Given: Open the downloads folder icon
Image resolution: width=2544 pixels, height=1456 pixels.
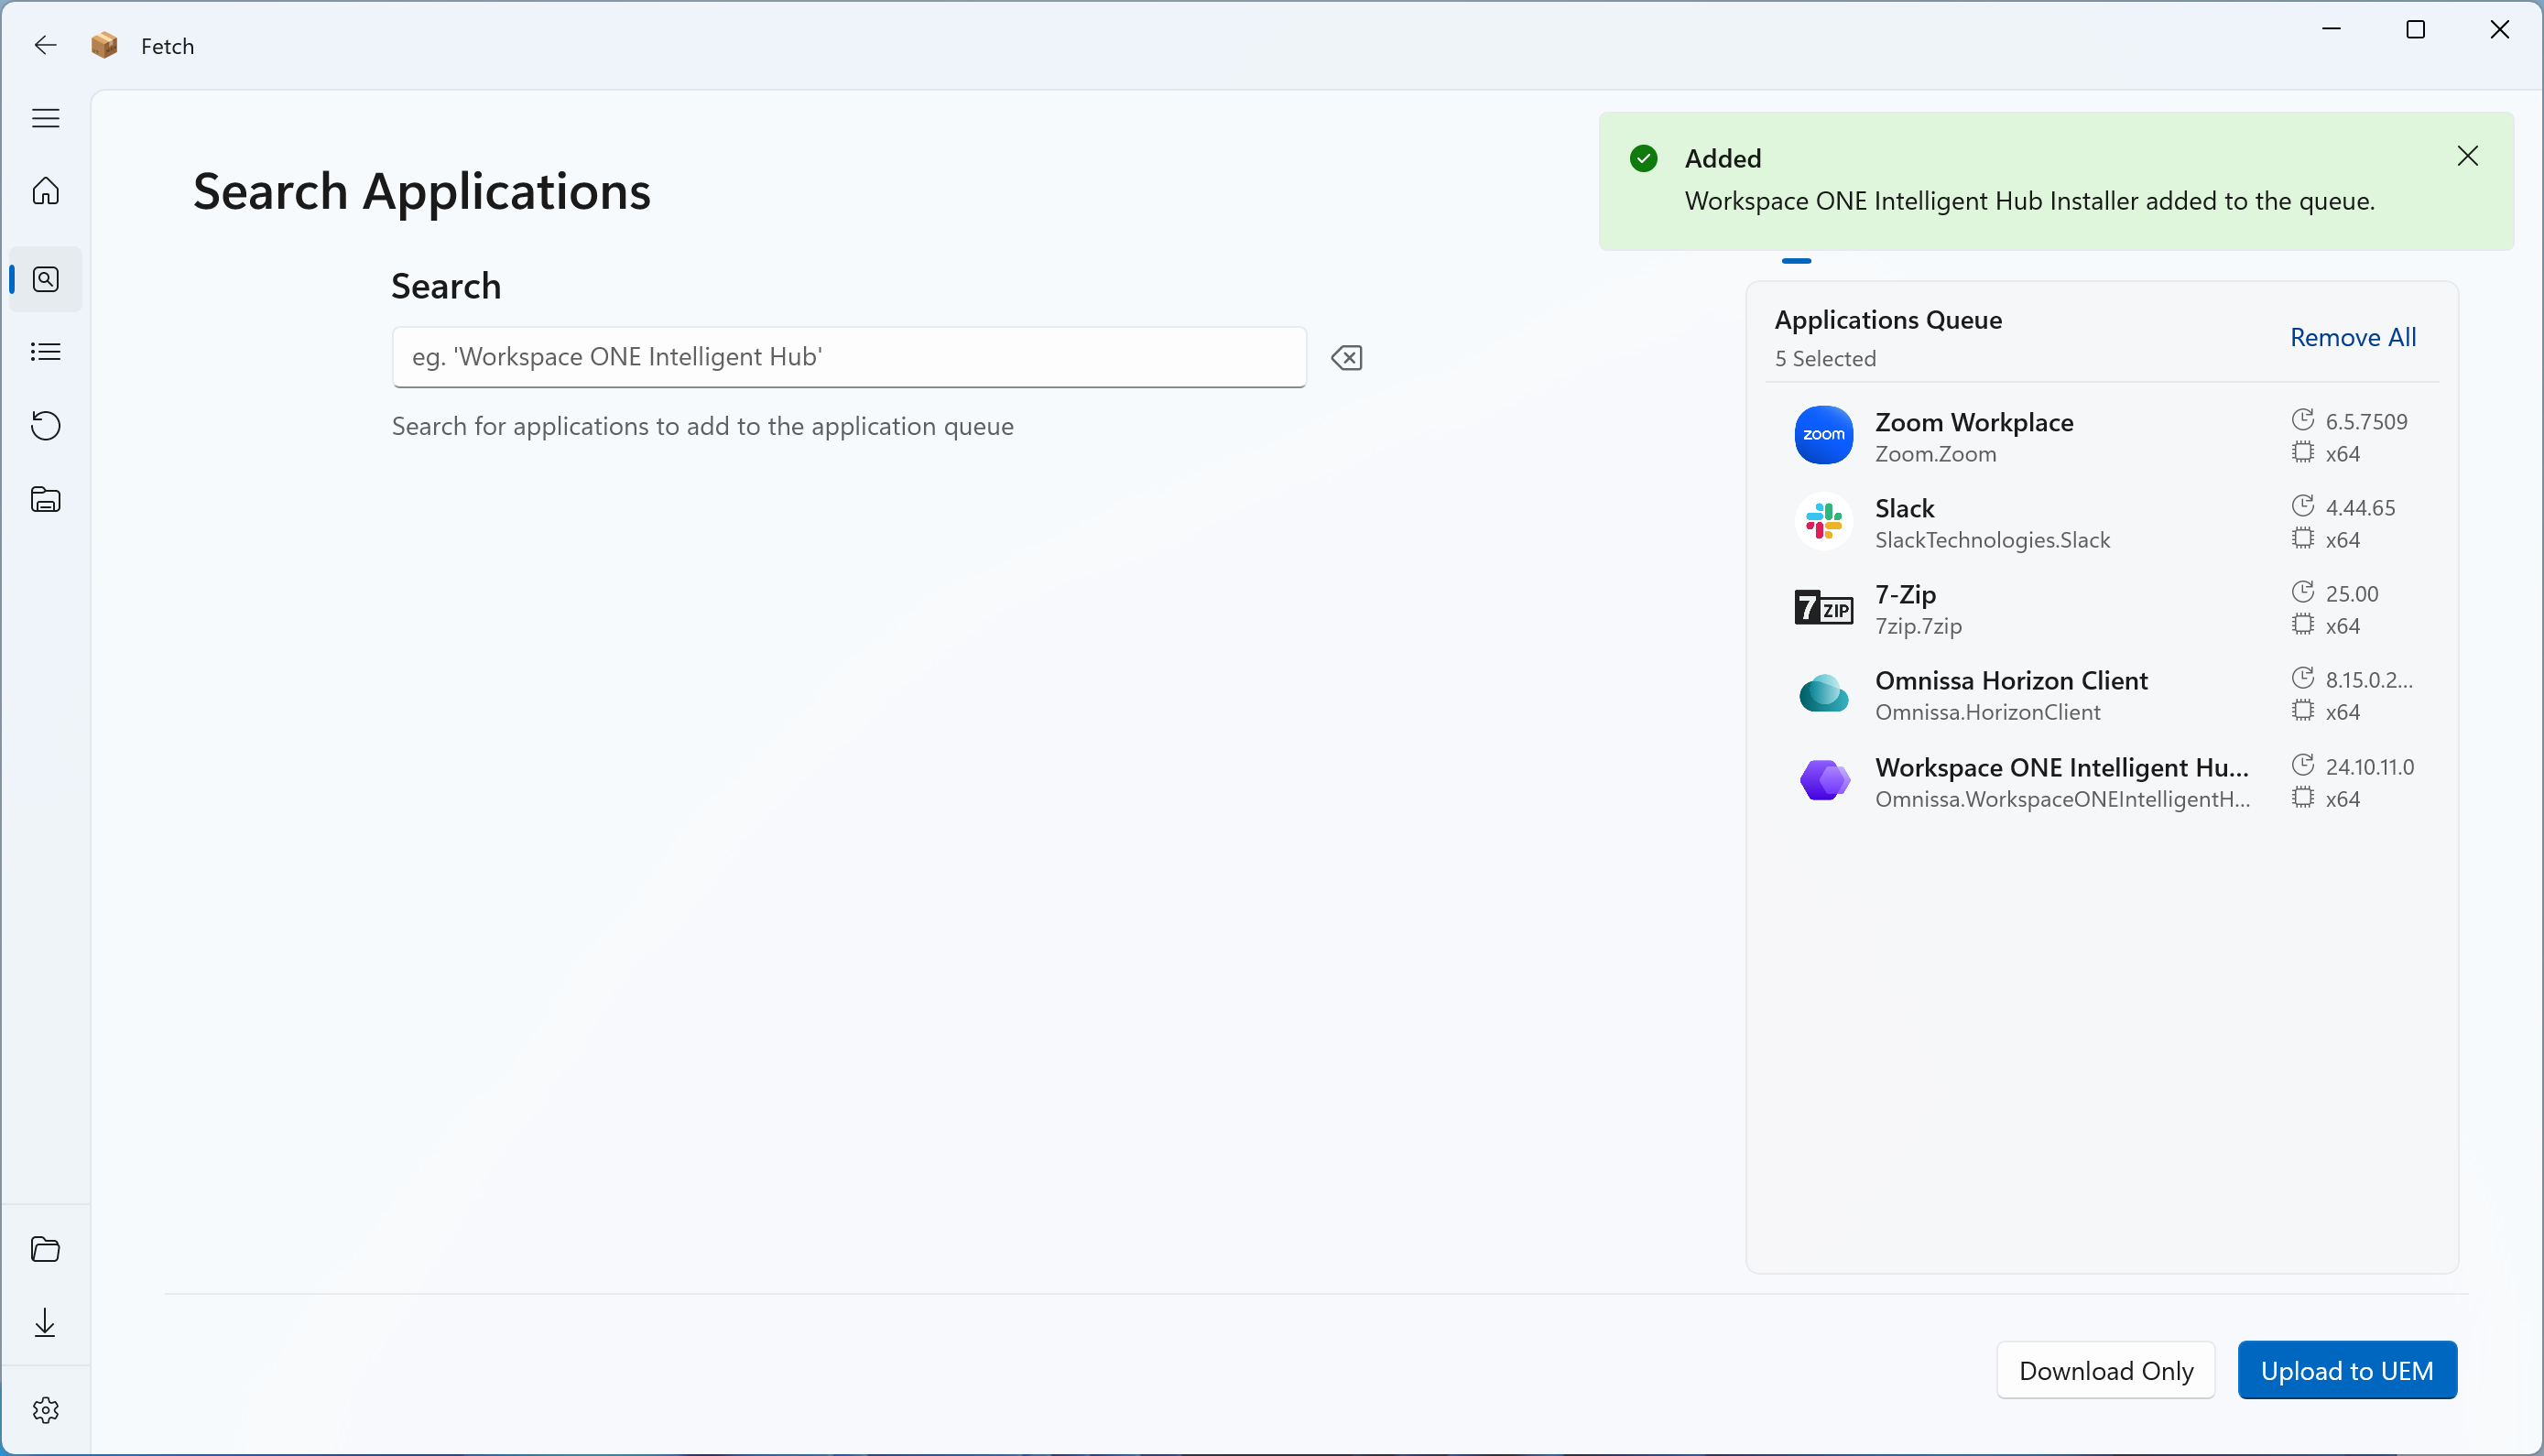Looking at the screenshot, I should [45, 1249].
